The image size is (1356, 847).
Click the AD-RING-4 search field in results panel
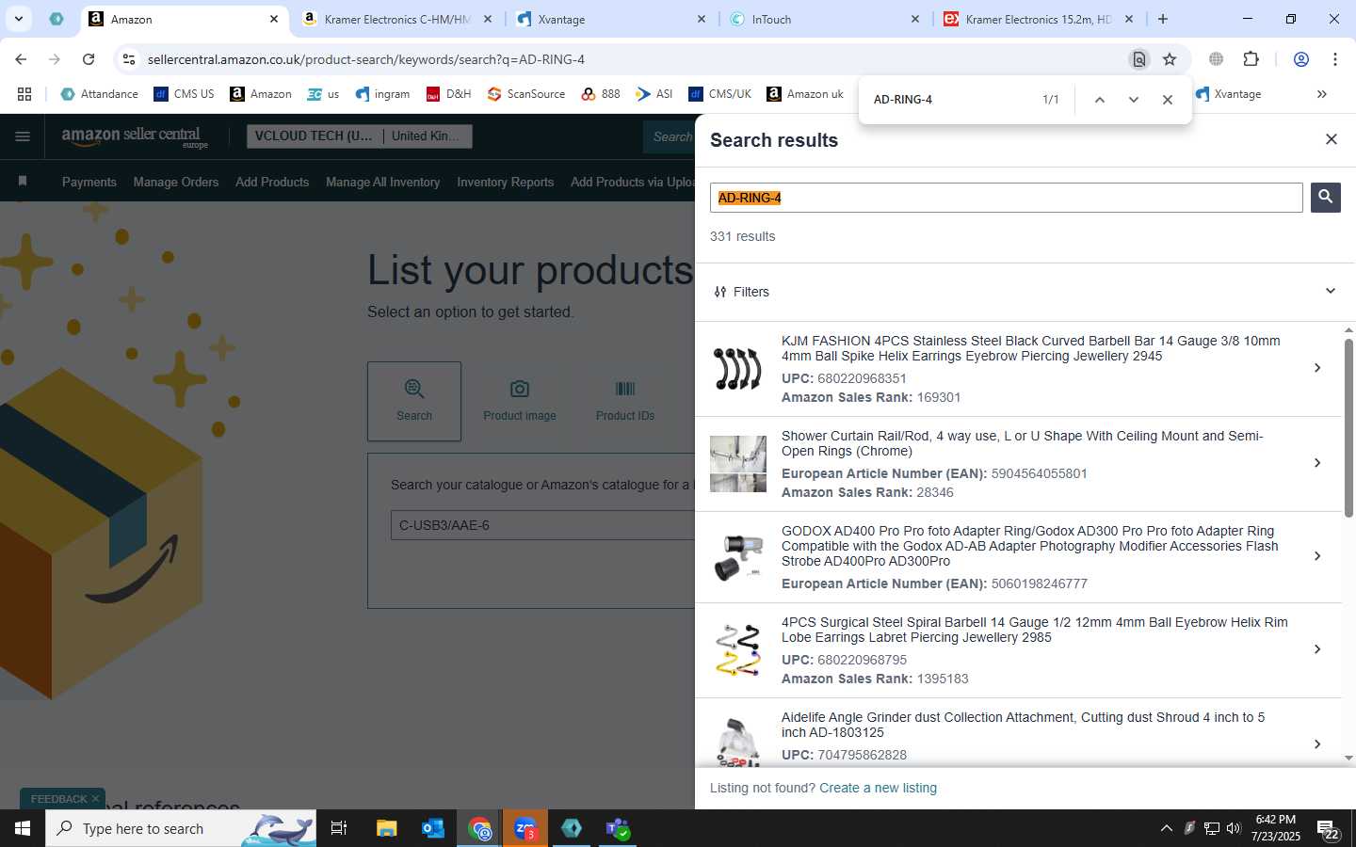tap(1006, 198)
